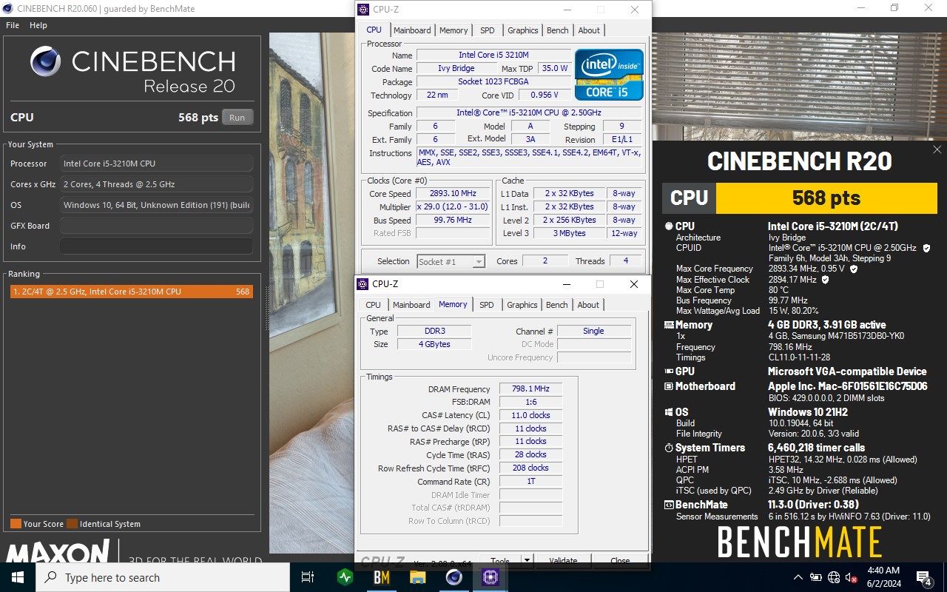Click the Your Score orange legend swatch

pyautogui.click(x=16, y=524)
